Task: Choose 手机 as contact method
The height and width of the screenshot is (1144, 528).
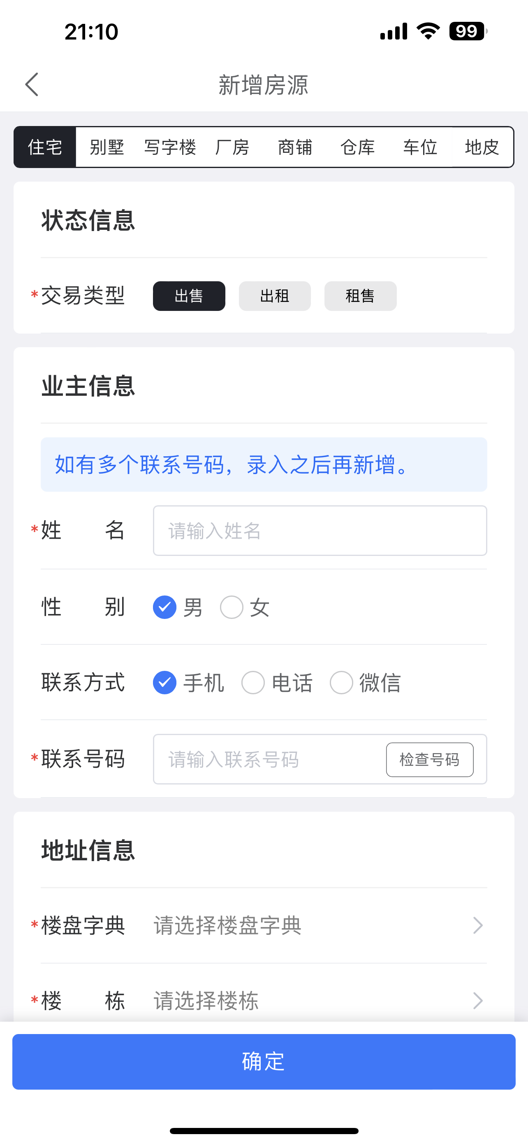Action: [165, 683]
